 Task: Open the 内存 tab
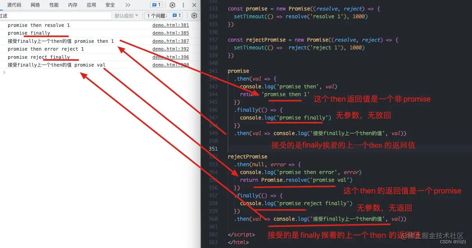[x=73, y=5]
